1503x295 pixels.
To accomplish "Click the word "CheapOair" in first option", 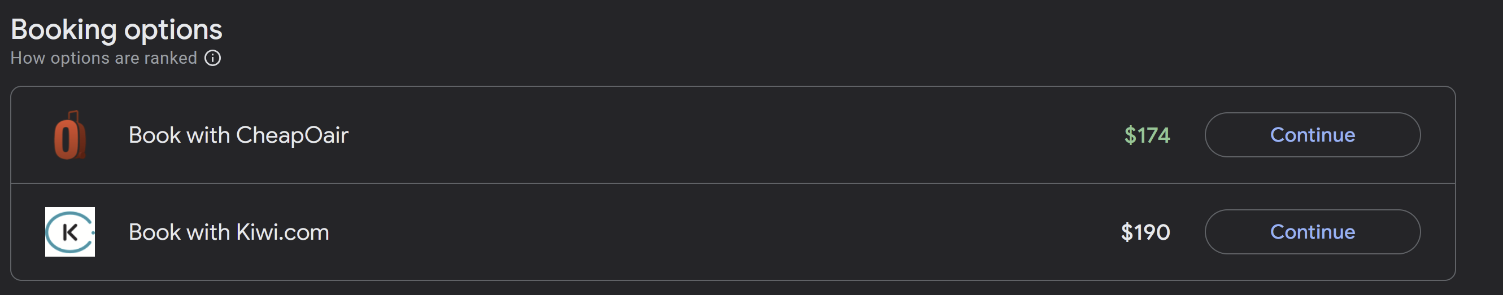I will [291, 135].
